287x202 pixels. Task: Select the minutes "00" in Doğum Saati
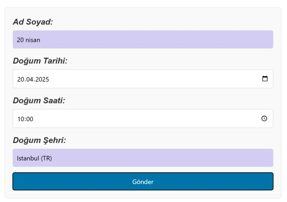(29, 119)
